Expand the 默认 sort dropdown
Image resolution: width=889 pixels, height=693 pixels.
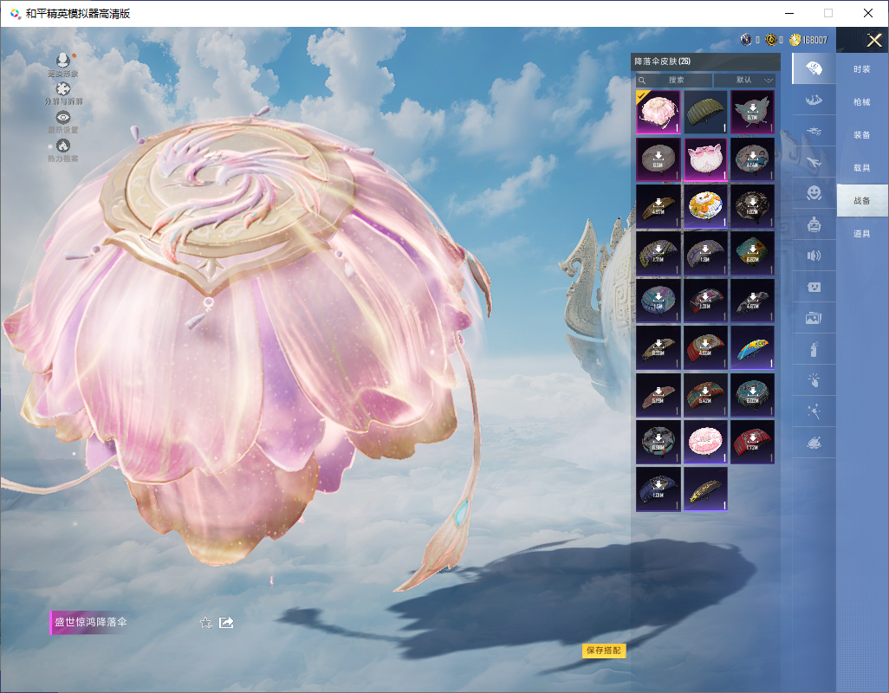[744, 80]
